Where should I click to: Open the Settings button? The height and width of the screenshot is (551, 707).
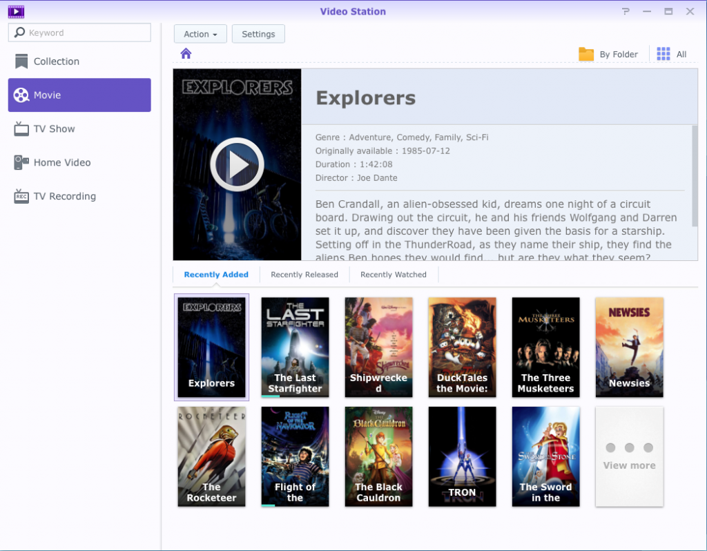(258, 34)
